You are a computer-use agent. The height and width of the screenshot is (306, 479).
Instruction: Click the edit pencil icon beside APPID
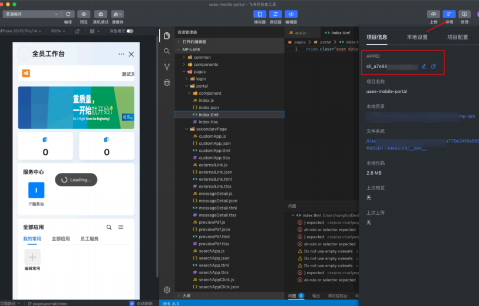[x=424, y=66]
